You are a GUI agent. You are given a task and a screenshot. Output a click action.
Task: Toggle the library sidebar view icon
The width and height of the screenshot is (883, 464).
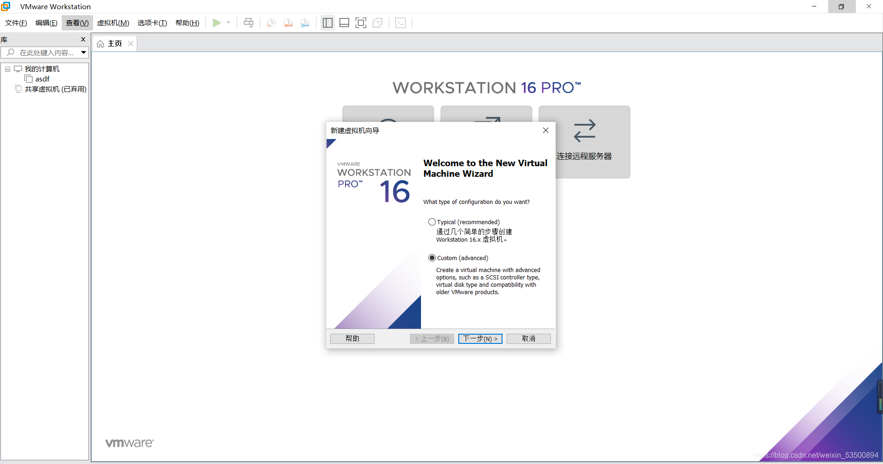327,23
